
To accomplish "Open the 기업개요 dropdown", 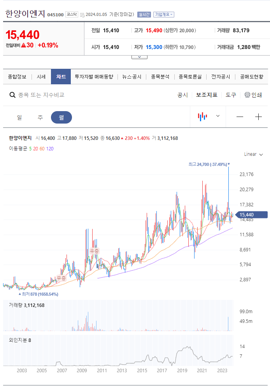I will click(x=163, y=14).
